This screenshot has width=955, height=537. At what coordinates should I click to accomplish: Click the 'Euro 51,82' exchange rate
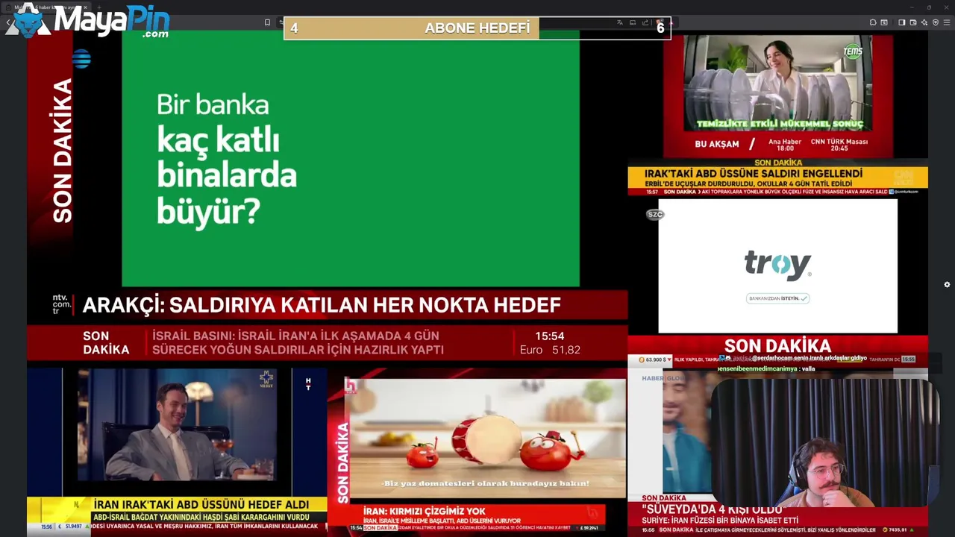click(x=550, y=350)
